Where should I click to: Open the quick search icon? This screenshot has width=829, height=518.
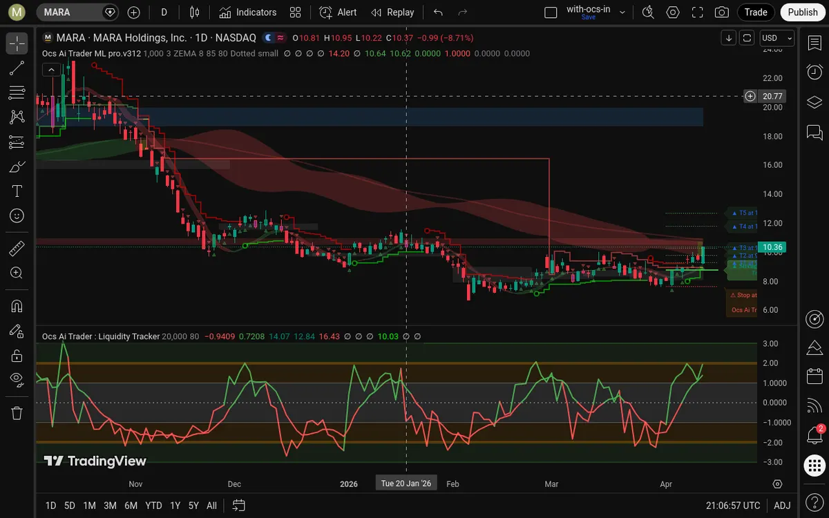point(648,12)
